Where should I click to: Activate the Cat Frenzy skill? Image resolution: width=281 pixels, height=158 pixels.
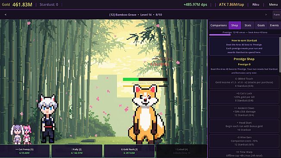(x=25, y=151)
